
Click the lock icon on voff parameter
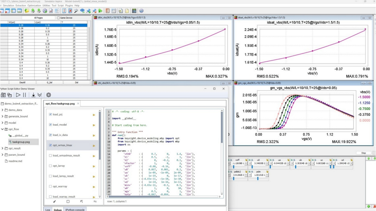pyautogui.click(x=246, y=160)
